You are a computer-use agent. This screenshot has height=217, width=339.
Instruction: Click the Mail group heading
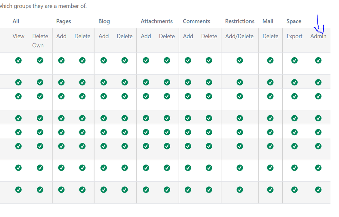tap(268, 21)
